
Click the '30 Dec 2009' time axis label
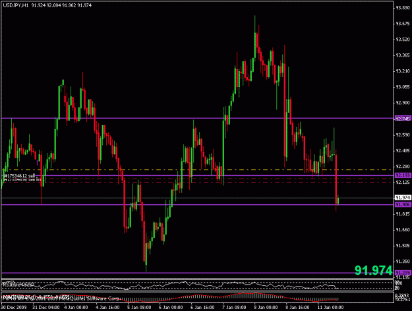tap(14, 307)
